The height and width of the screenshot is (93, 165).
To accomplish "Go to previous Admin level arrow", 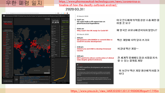I will coord(4,77).
